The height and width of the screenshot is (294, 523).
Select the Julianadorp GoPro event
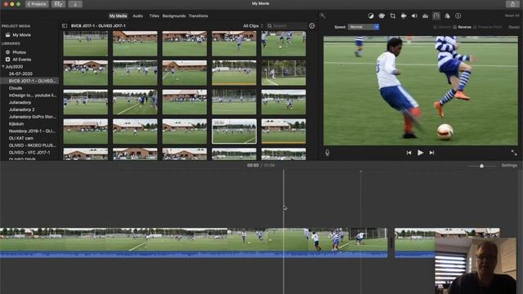pos(33,117)
